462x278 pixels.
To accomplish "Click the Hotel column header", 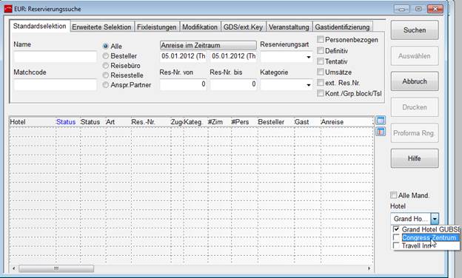I will (x=33, y=122).
